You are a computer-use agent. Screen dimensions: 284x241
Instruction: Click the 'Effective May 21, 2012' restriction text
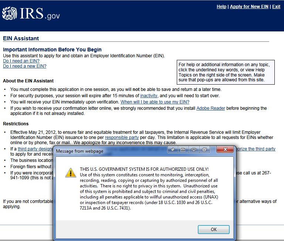pyautogui.click(x=142, y=138)
